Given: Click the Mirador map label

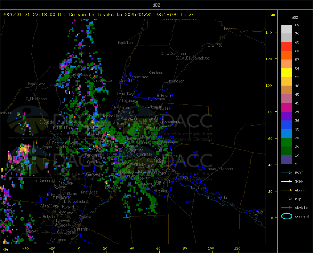Looking at the screenshot, I should tap(160, 191).
